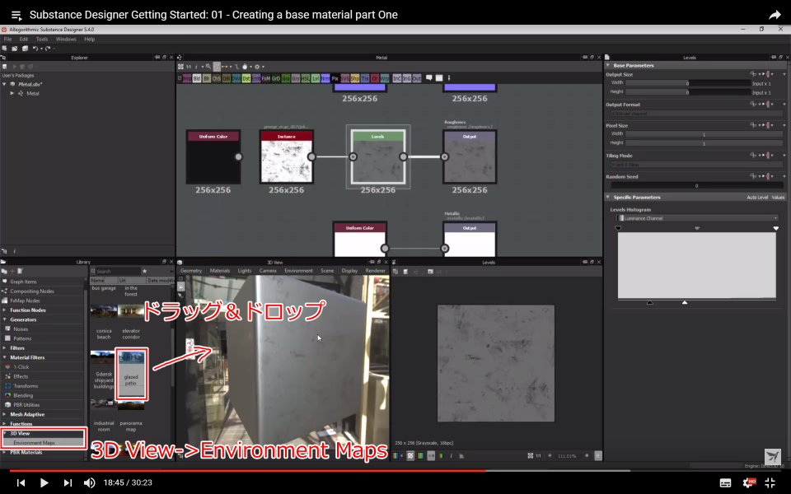Viewport: 791px width, 494px height.
Task: Exit fullscreen in the video player
Action: point(770,482)
